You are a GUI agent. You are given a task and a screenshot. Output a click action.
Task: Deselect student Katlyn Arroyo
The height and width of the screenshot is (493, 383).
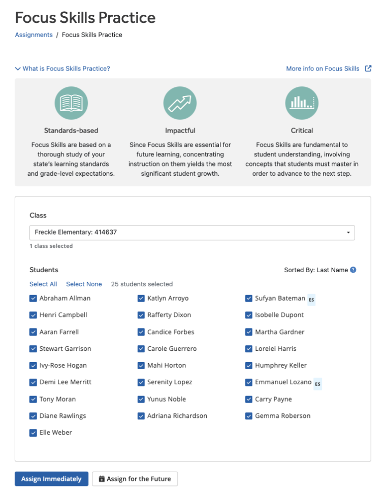[x=141, y=299]
